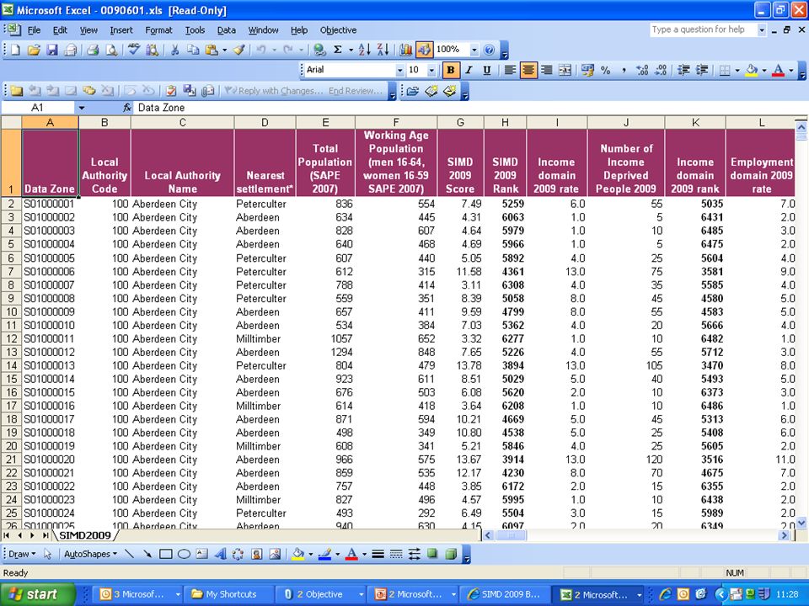Image resolution: width=809 pixels, height=606 pixels.
Task: Apply percent style format
Action: [606, 70]
